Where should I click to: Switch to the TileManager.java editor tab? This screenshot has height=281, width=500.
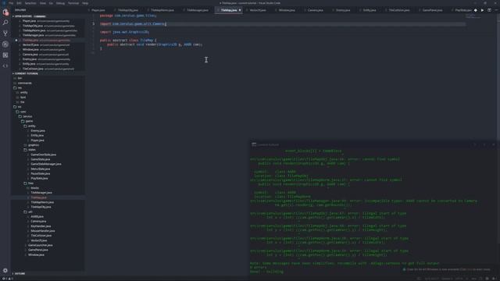tap(198, 10)
